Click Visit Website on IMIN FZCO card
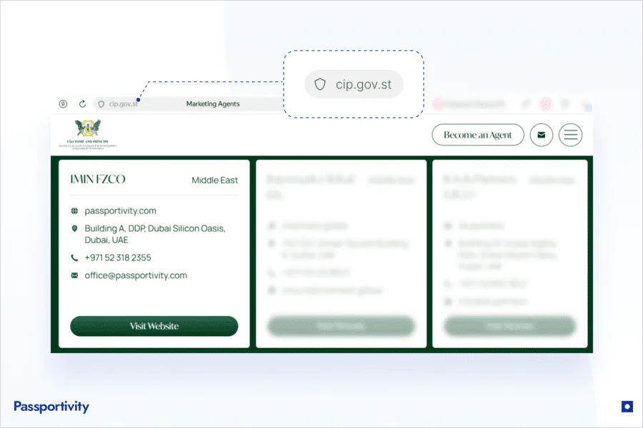Viewport: 643px width, 428px height. (154, 326)
